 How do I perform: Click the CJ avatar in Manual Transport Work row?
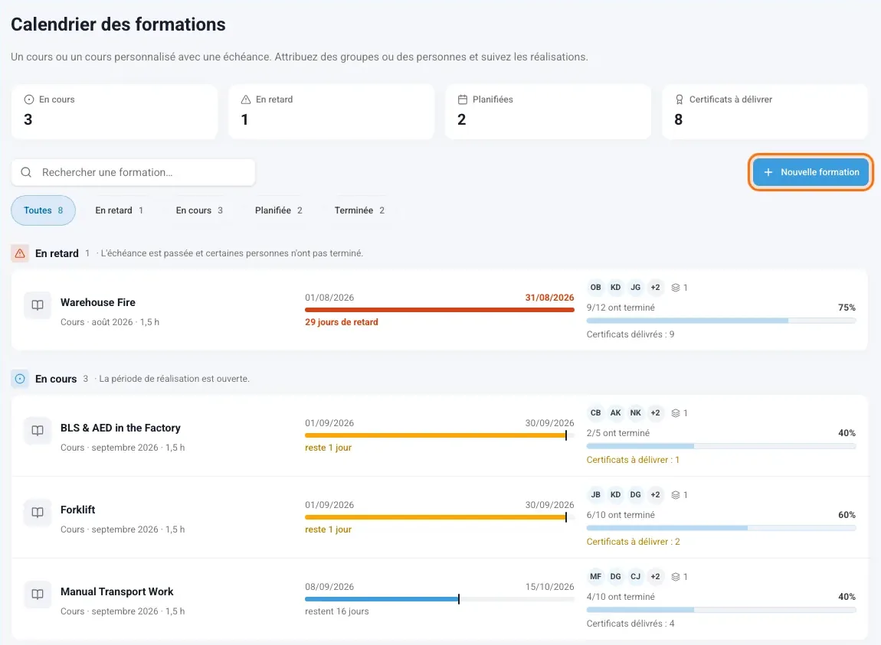click(635, 577)
